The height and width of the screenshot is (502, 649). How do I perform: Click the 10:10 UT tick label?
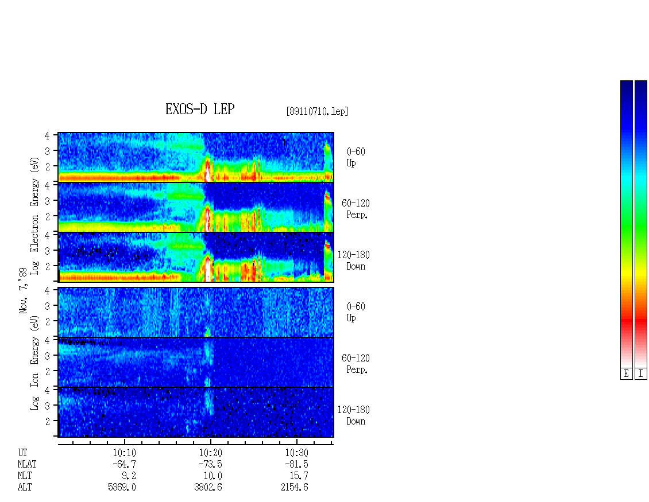tap(124, 453)
